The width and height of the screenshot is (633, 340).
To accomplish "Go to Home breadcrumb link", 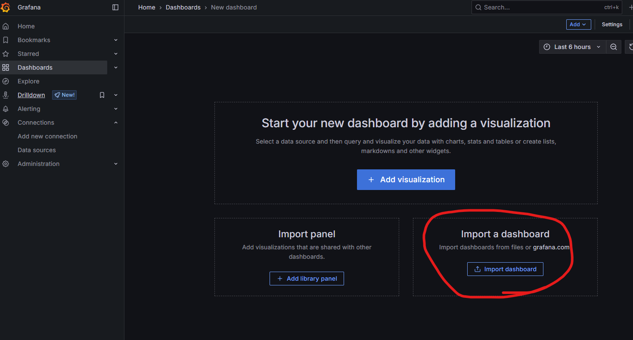I will click(x=147, y=7).
